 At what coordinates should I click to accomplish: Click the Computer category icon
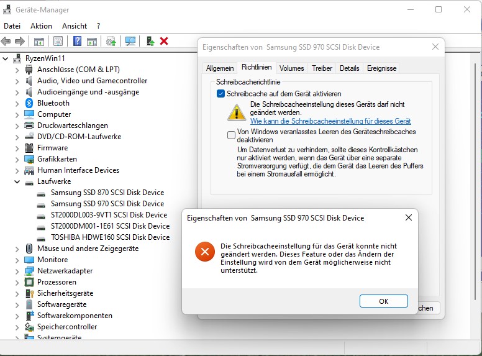tap(29, 114)
